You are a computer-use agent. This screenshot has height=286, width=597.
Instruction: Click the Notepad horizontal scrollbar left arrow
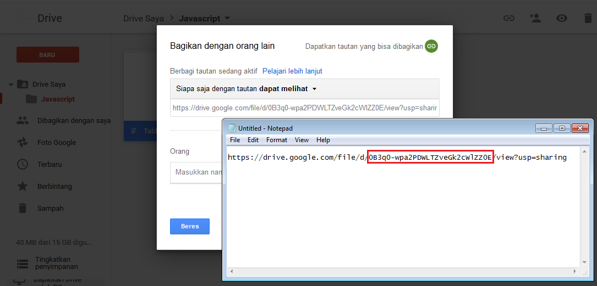pos(231,272)
